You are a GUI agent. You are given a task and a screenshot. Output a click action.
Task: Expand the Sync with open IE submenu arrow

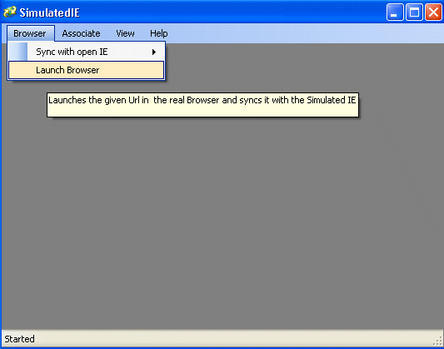[154, 52]
